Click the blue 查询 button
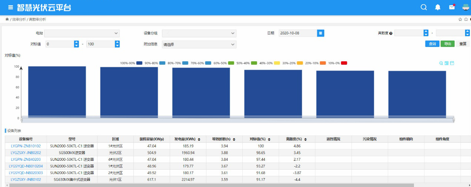Viewport: 471px width, 187px height. pyautogui.click(x=432, y=44)
